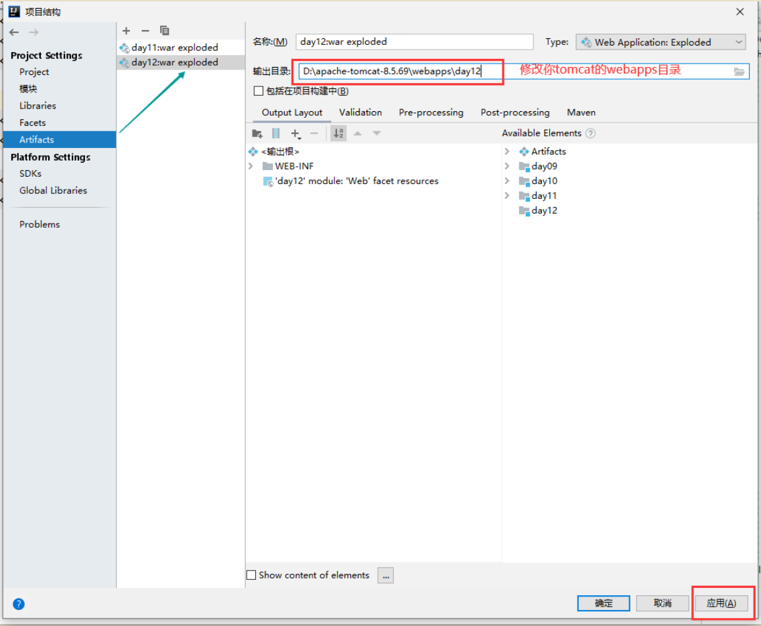Create archive icon in Output Layout toolbar
Viewport: 761px width, 626px height.
276,133
